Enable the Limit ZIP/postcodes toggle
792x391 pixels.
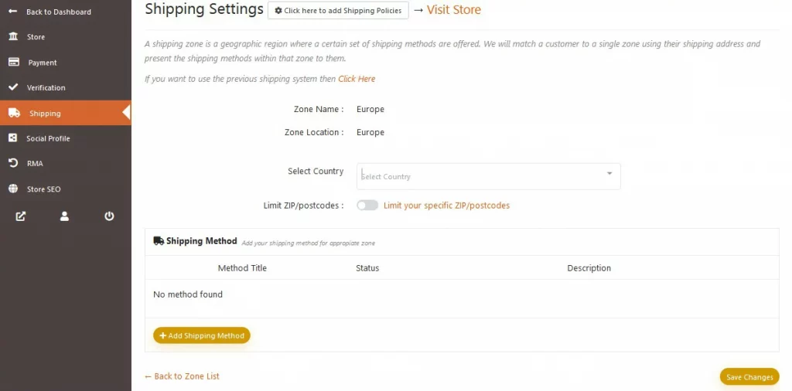tap(367, 206)
